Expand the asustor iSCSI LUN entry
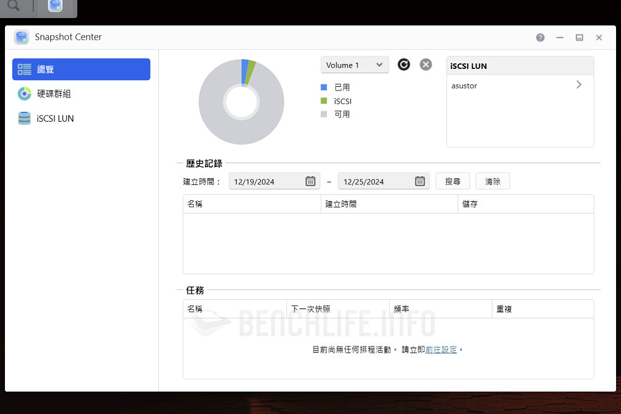 point(579,85)
